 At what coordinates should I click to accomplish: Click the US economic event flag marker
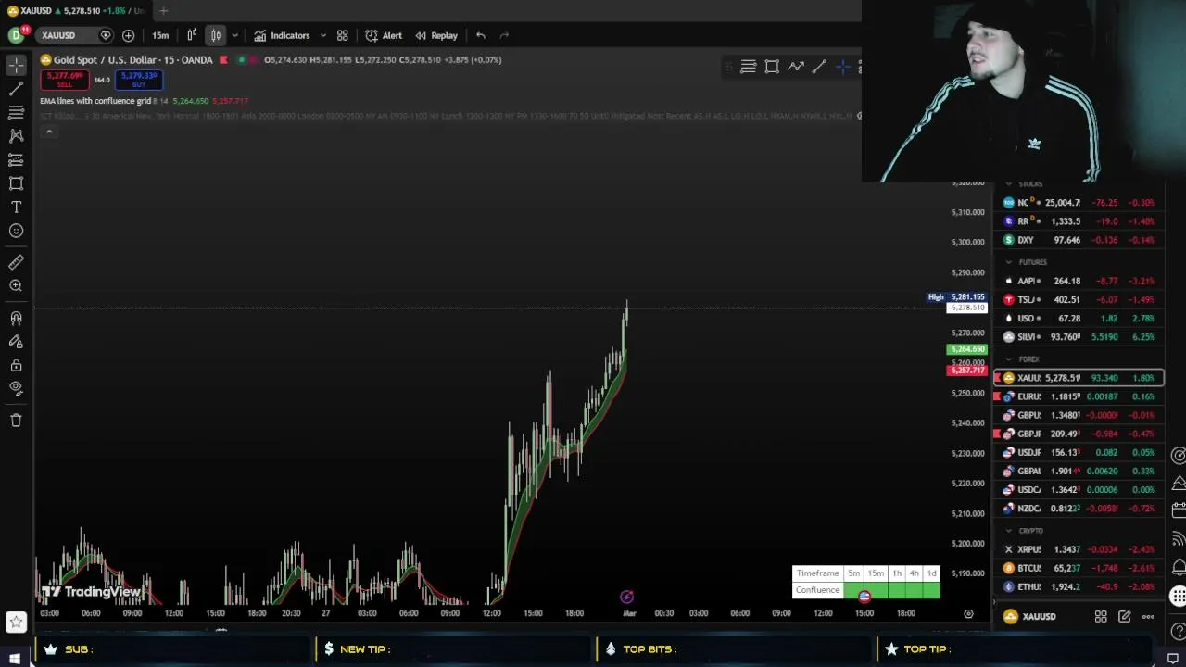864,597
